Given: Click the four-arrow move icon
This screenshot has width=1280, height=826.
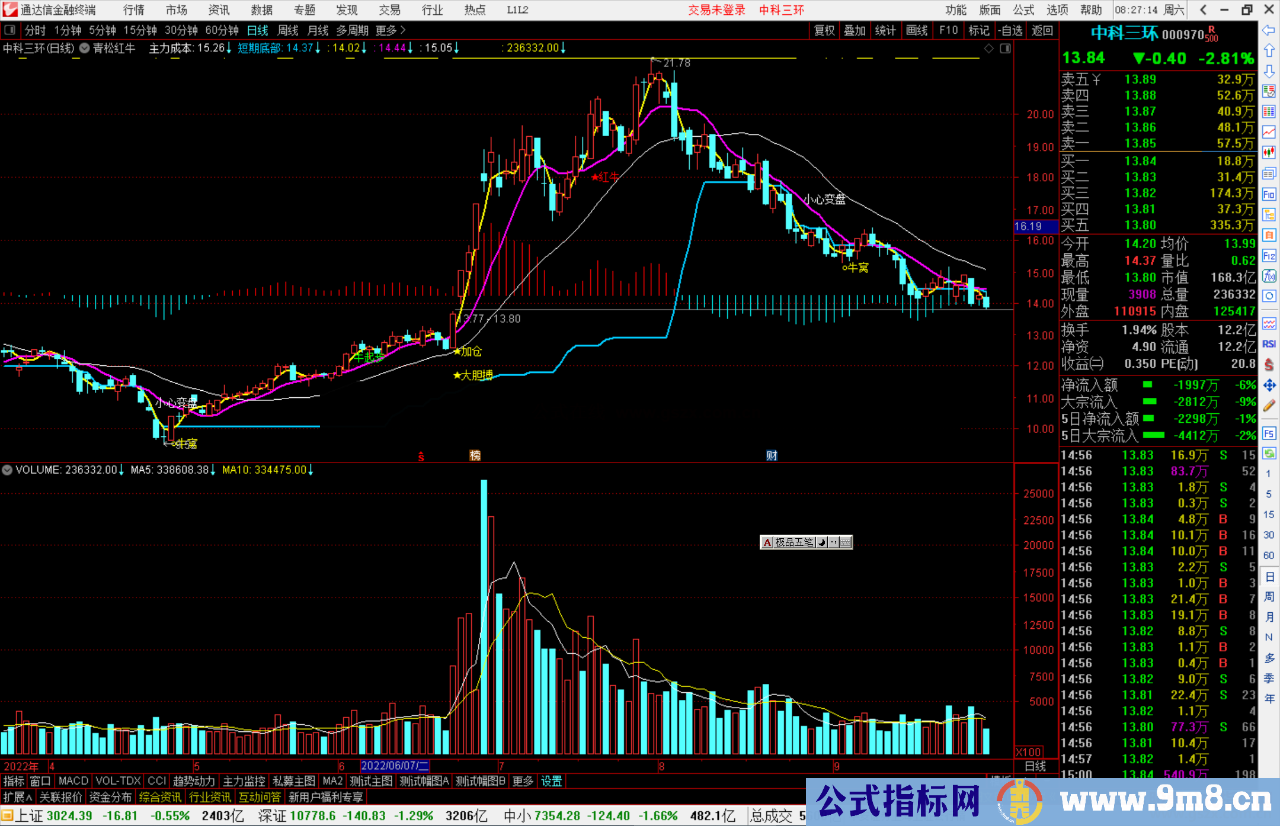Looking at the screenshot, I should coord(1269,385).
